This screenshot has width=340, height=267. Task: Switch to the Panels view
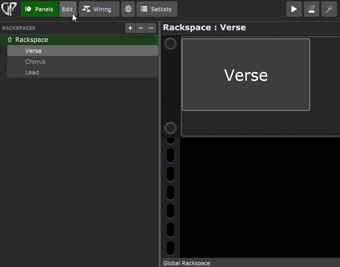point(40,9)
